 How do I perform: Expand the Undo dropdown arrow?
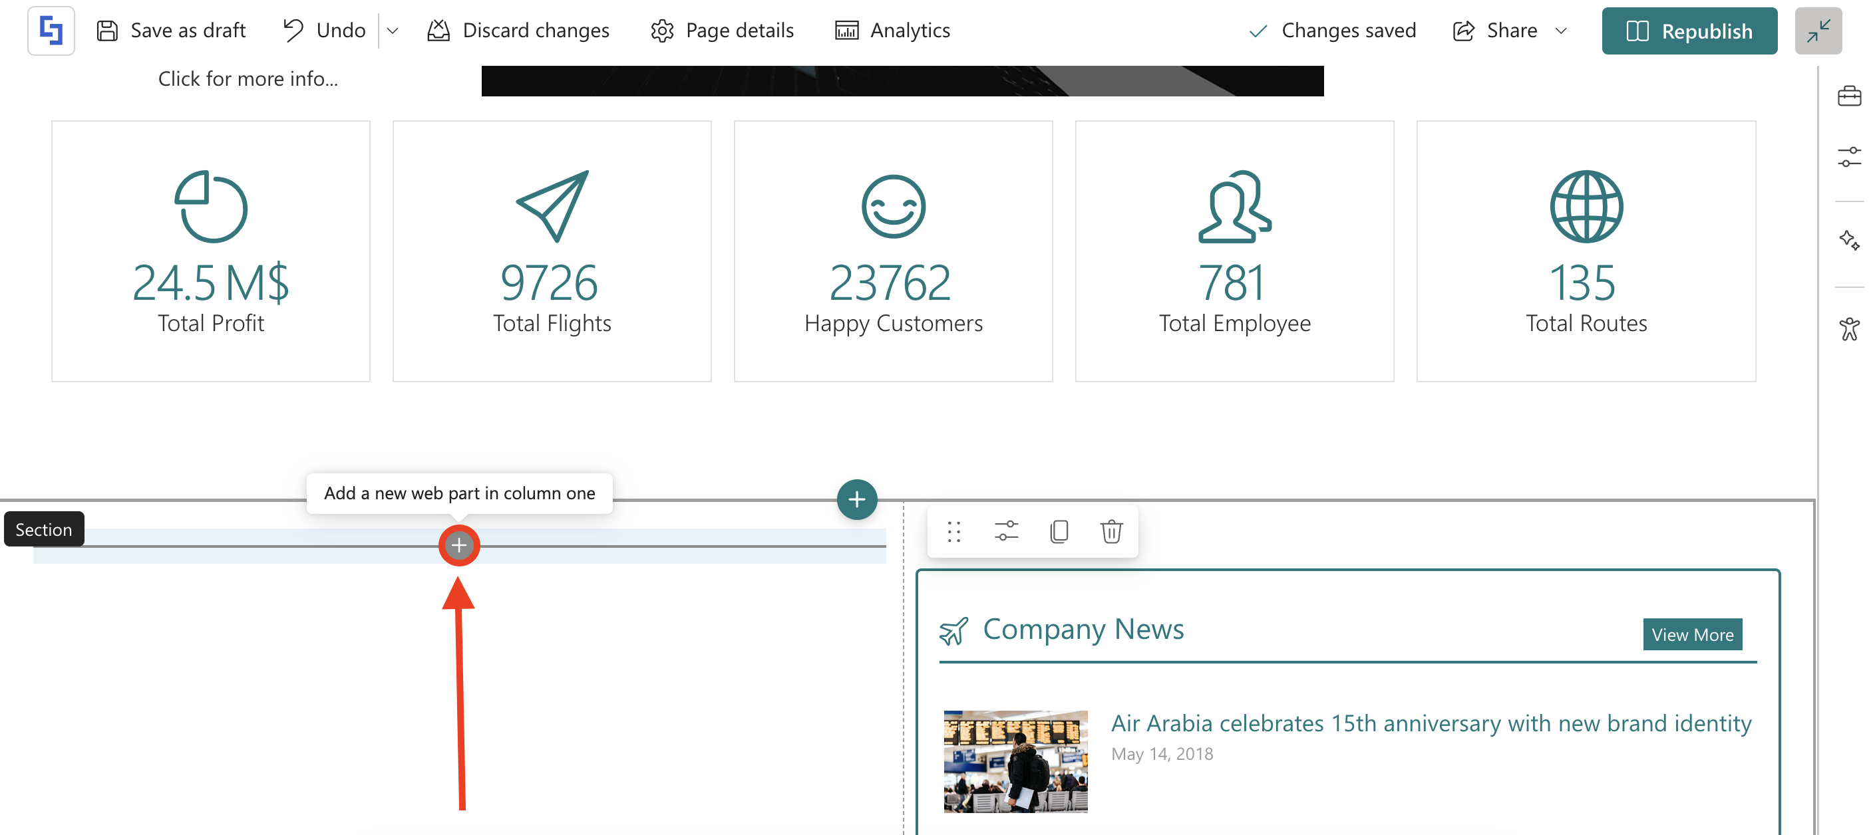coord(393,31)
